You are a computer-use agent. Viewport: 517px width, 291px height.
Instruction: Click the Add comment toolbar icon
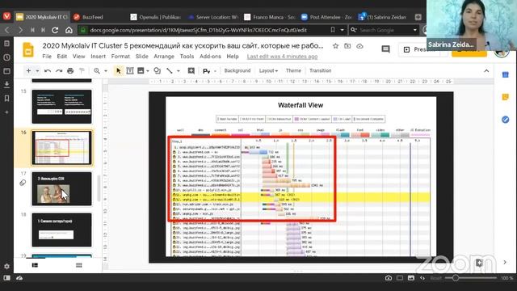(191, 70)
